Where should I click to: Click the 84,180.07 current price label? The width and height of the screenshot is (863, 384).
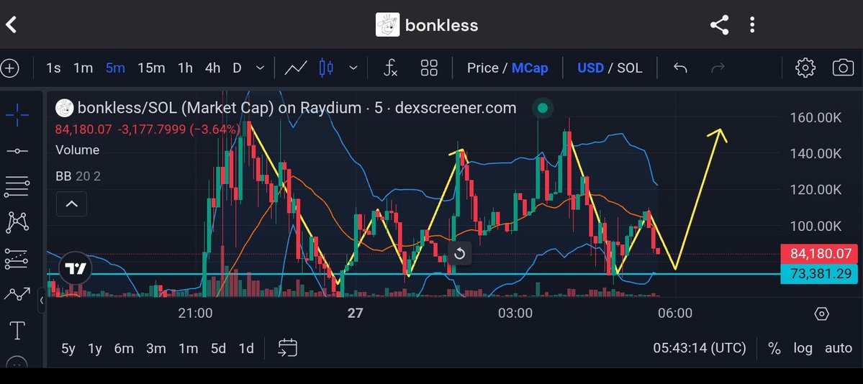[820, 254]
